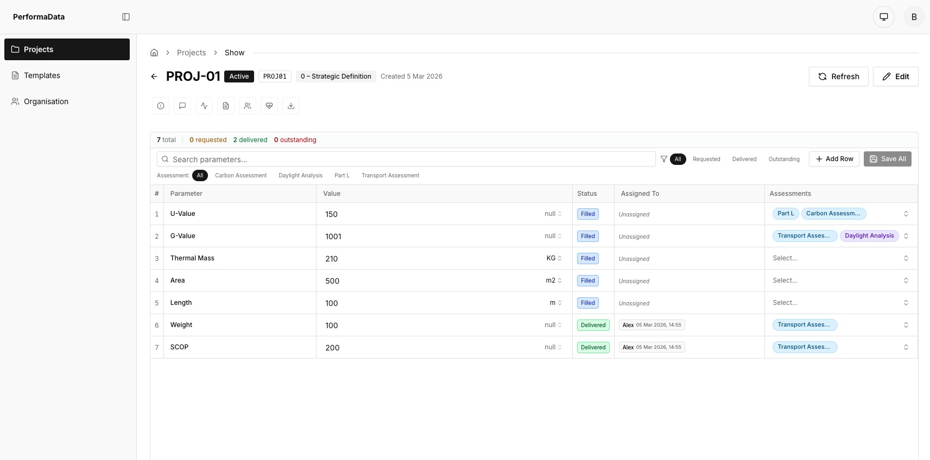This screenshot has height=460, width=930.
Task: Click the Save All button
Action: click(x=888, y=159)
